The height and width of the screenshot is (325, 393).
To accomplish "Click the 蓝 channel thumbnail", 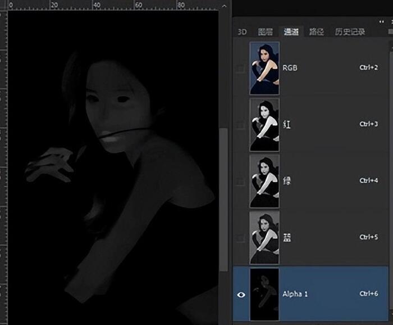I will coord(264,237).
